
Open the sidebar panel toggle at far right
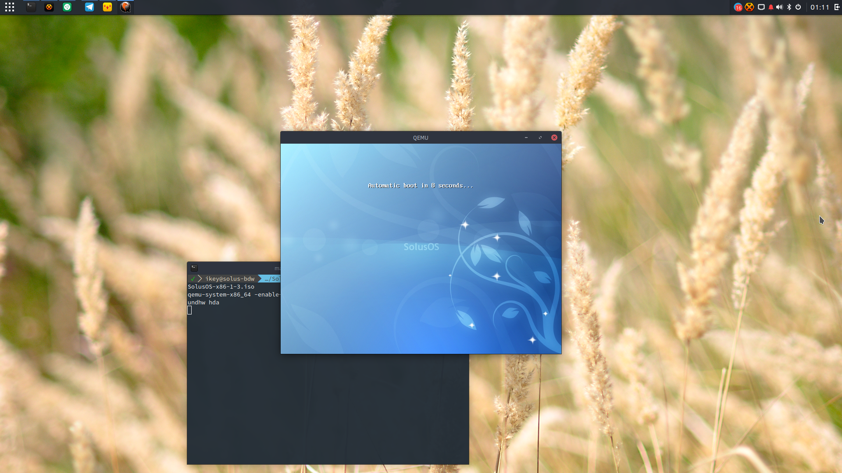point(837,7)
